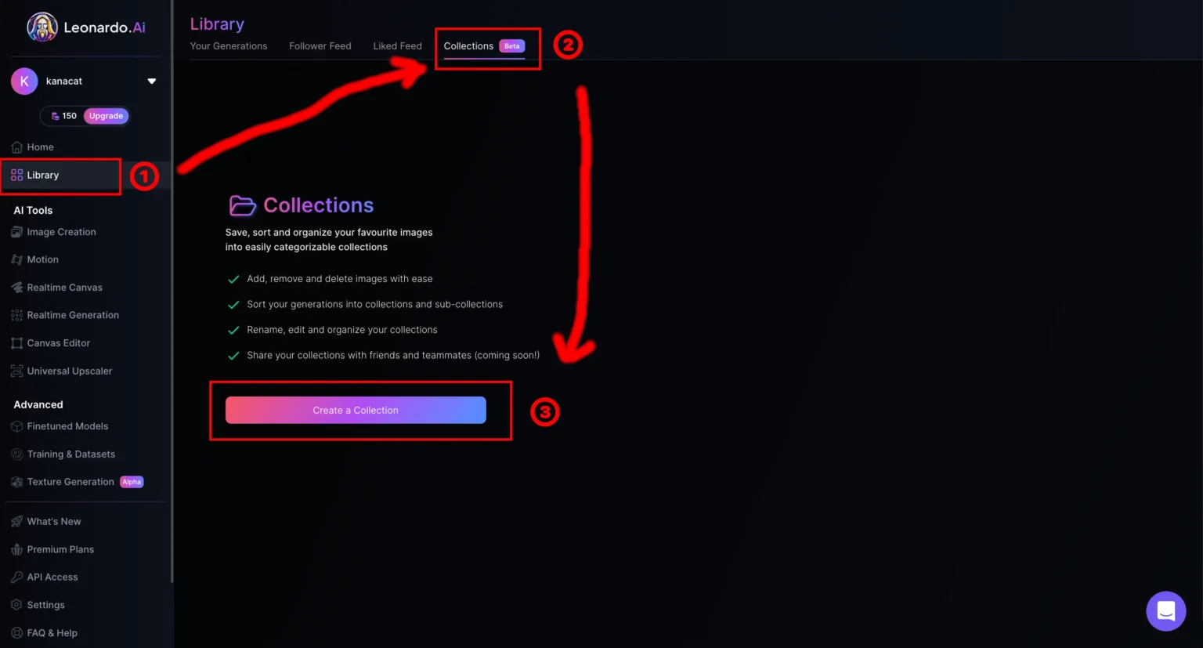Open Training & Datasets in sidebar
Image resolution: width=1203 pixels, height=648 pixels.
tap(70, 454)
